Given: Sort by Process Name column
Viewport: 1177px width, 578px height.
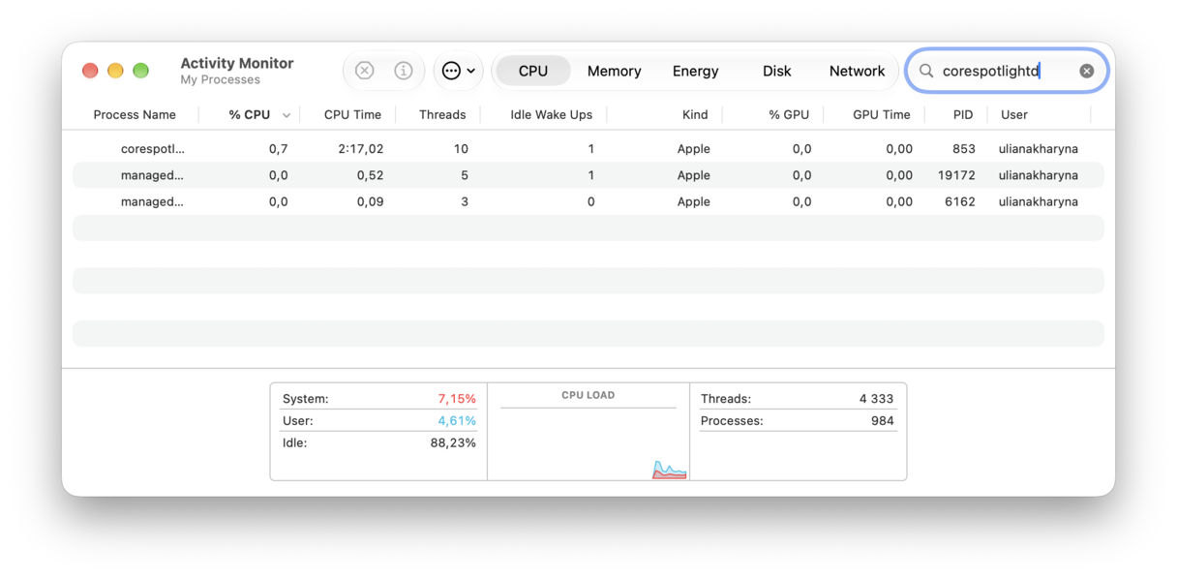Looking at the screenshot, I should (135, 114).
